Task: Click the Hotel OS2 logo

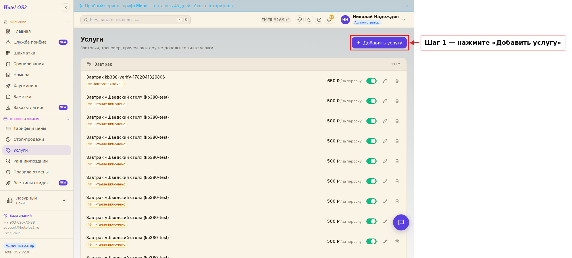Action: 15,7
